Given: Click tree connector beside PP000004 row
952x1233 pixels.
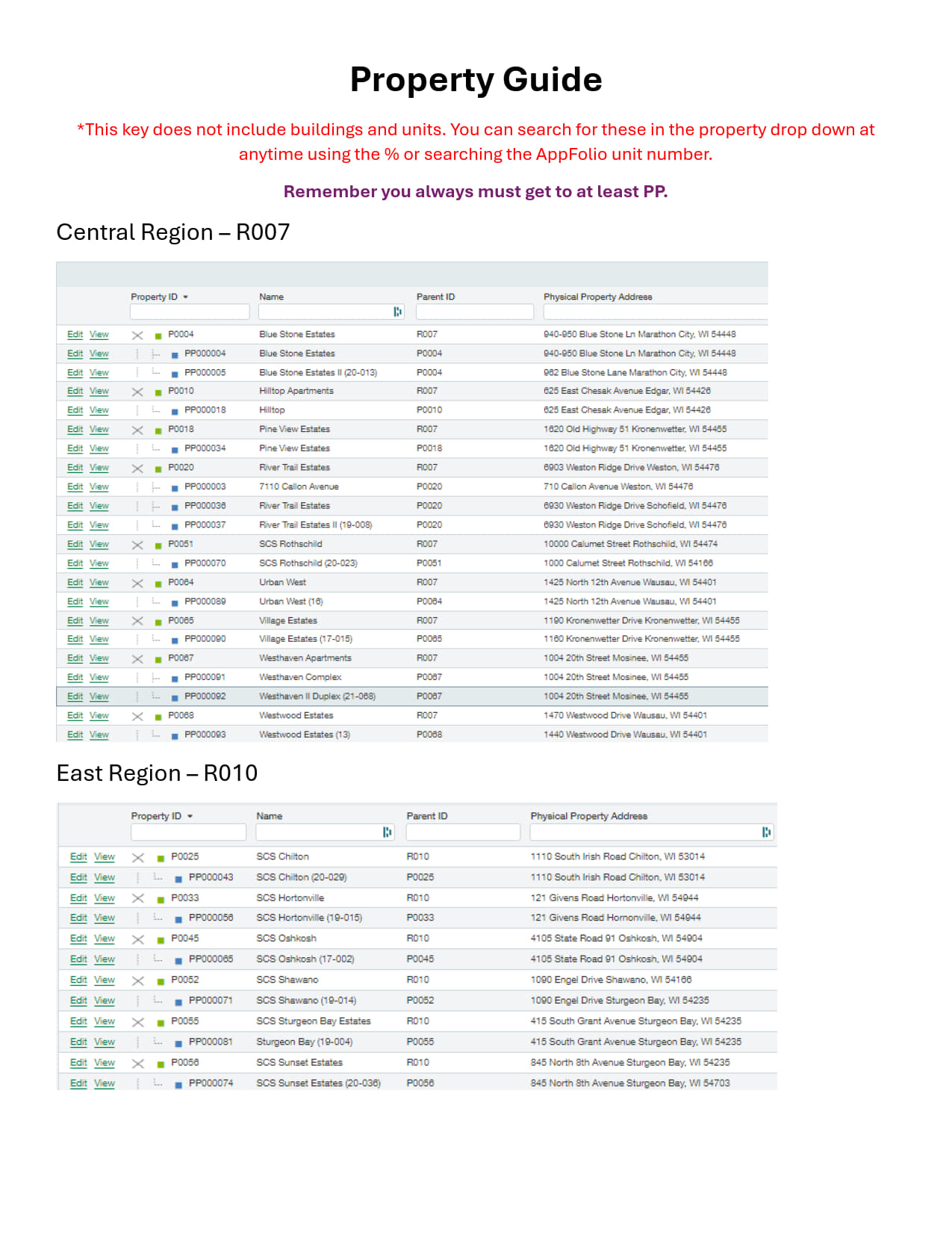Looking at the screenshot, I should [155, 354].
